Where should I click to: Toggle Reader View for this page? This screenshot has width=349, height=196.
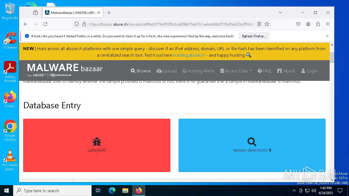point(259,24)
